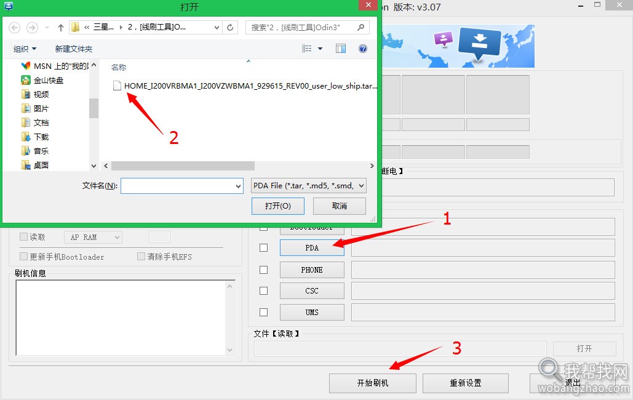The width and height of the screenshot is (633, 400).
Task: Toggle the preview pane icon
Action: point(341,49)
